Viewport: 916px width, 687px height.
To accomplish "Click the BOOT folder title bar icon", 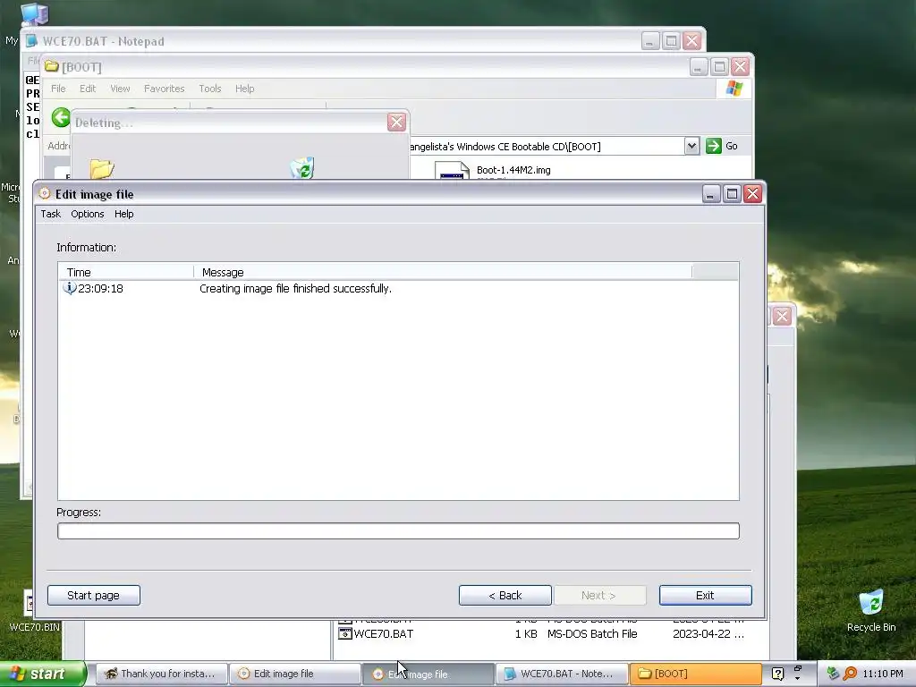I will (x=51, y=66).
